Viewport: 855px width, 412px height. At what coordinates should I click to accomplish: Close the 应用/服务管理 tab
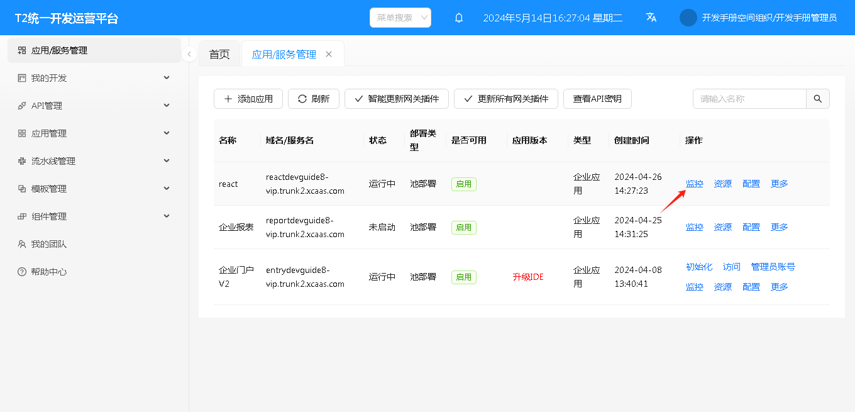(x=329, y=54)
